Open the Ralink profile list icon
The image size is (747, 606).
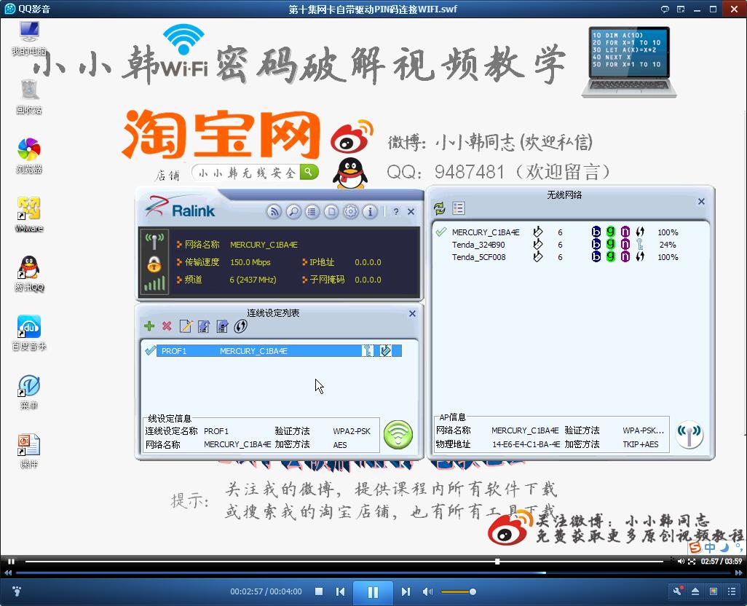[312, 211]
